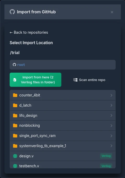
Task: Open the systemverilog_tb_example_1 folder
Action: pos(63,146)
